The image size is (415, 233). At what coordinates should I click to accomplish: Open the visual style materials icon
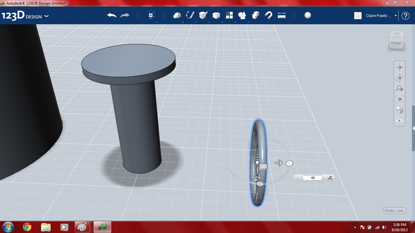pos(400,110)
